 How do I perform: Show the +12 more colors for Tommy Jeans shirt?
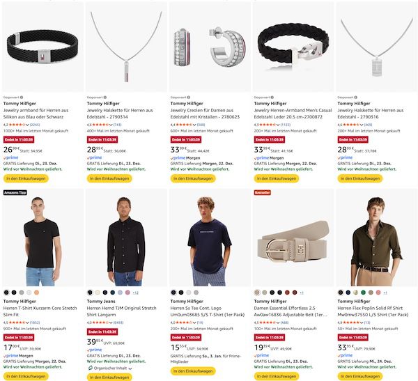[137, 293]
